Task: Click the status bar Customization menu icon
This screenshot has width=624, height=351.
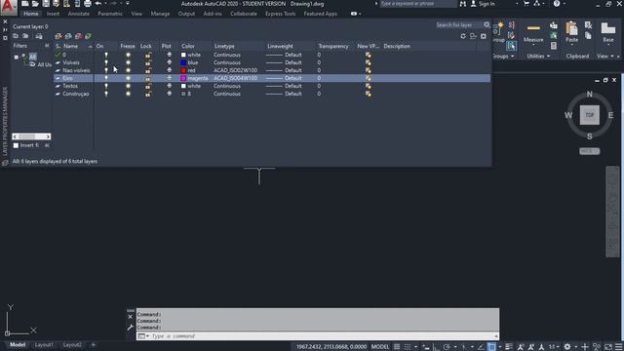Action: 618,347
